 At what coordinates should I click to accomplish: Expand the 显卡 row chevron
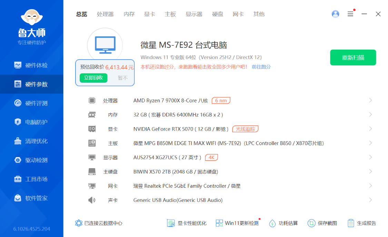[370, 129]
